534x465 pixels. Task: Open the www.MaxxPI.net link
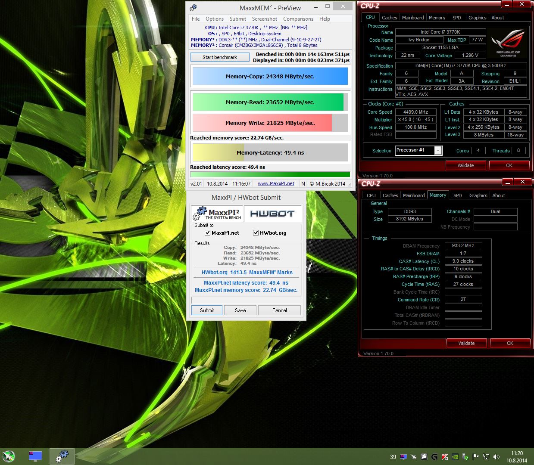coord(276,183)
